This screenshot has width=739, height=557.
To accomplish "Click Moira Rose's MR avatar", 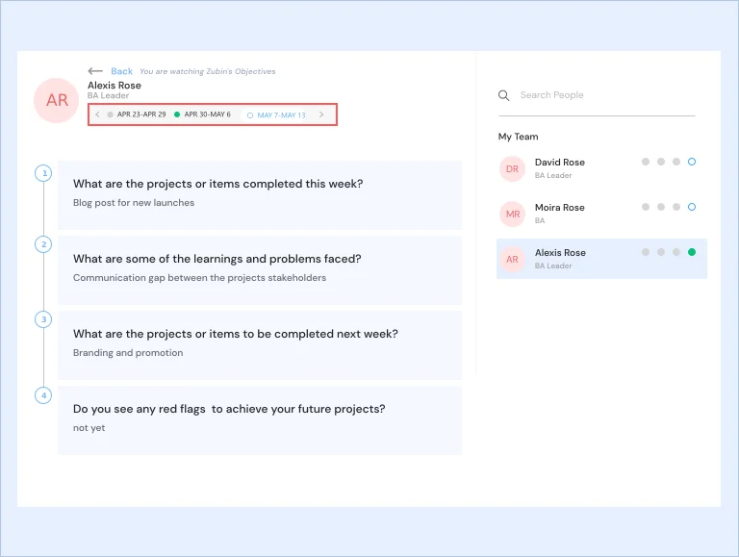I will [512, 214].
